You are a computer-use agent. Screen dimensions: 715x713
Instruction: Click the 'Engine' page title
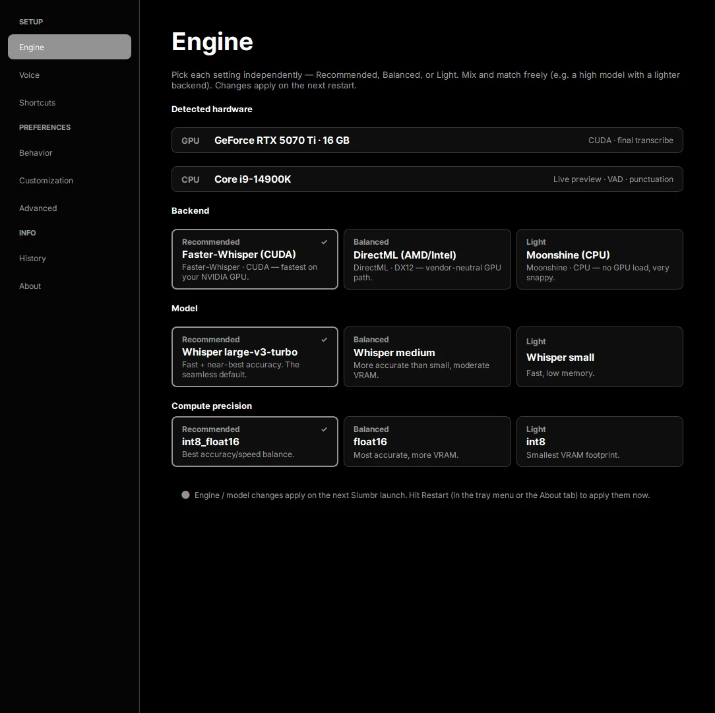pyautogui.click(x=212, y=42)
